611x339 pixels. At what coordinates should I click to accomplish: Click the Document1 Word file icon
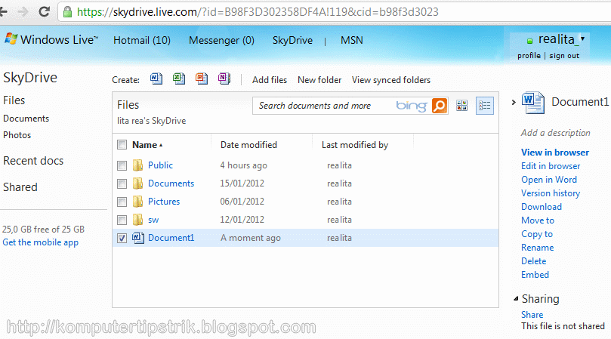(138, 238)
